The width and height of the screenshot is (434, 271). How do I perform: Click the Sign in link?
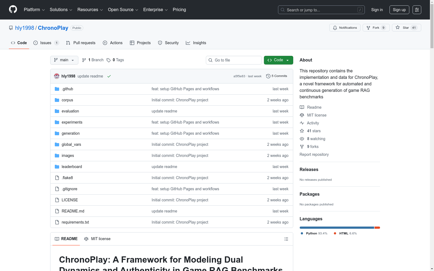click(377, 10)
